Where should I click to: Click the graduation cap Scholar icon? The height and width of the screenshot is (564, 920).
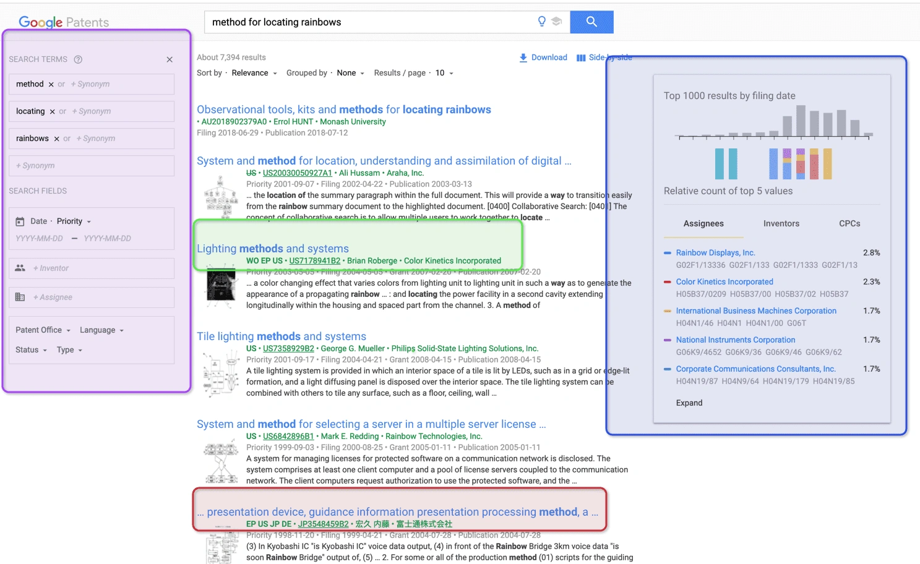click(x=556, y=22)
